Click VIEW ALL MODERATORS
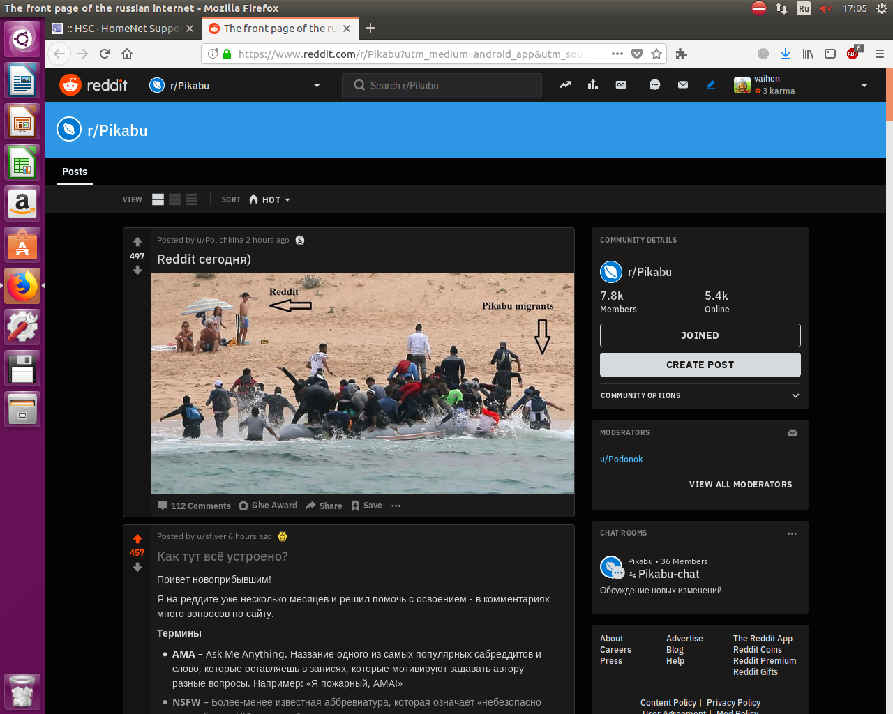This screenshot has height=714, width=893. [740, 484]
